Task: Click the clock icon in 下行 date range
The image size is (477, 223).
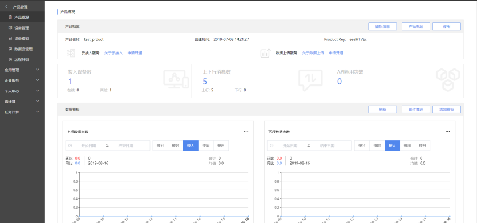Action: tap(272, 145)
